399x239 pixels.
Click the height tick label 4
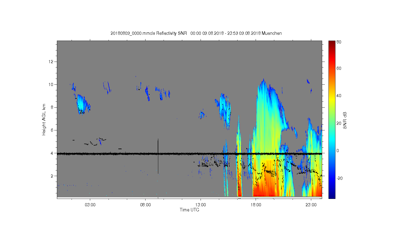52,153
